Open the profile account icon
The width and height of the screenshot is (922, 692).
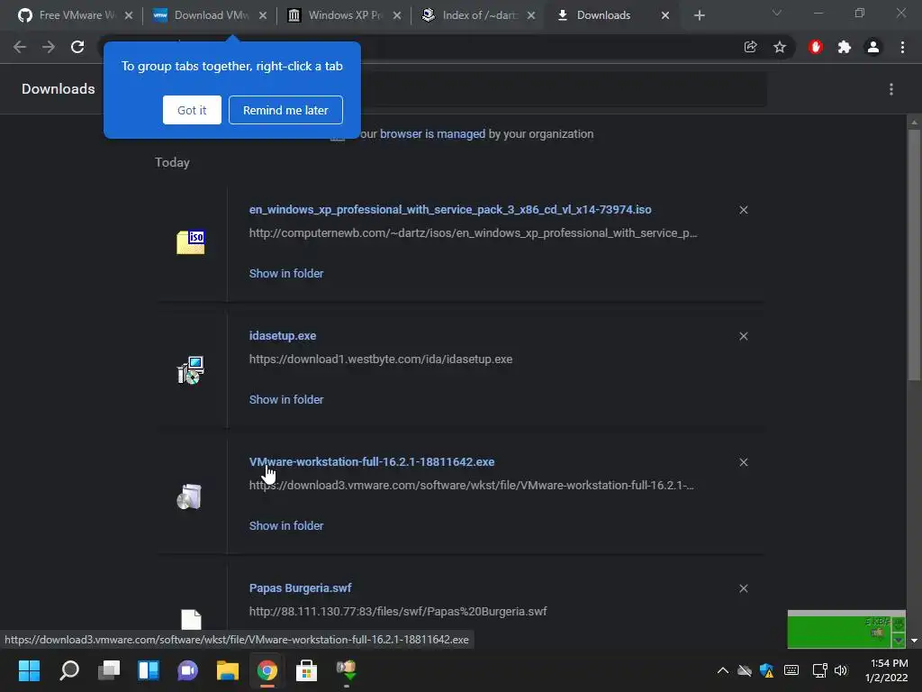click(873, 47)
